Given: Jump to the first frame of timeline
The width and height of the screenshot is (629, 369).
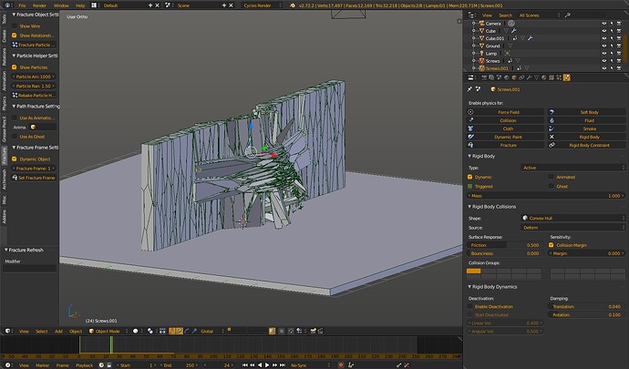Looking at the screenshot, I should (x=245, y=365).
